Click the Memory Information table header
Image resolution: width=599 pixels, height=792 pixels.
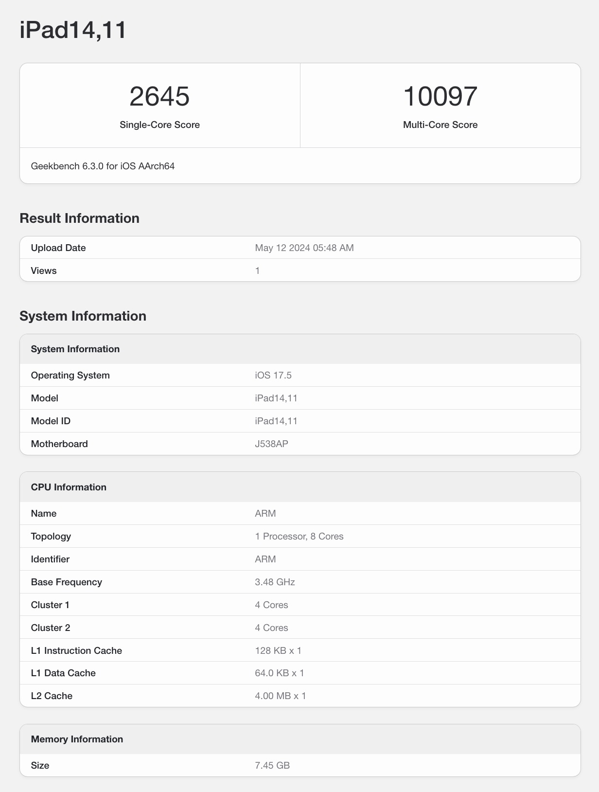(x=77, y=739)
